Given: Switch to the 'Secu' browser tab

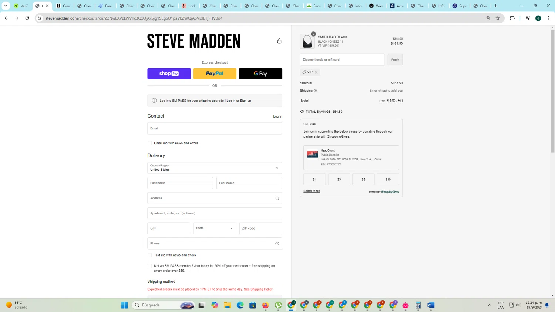Looking at the screenshot, I should (314, 6).
